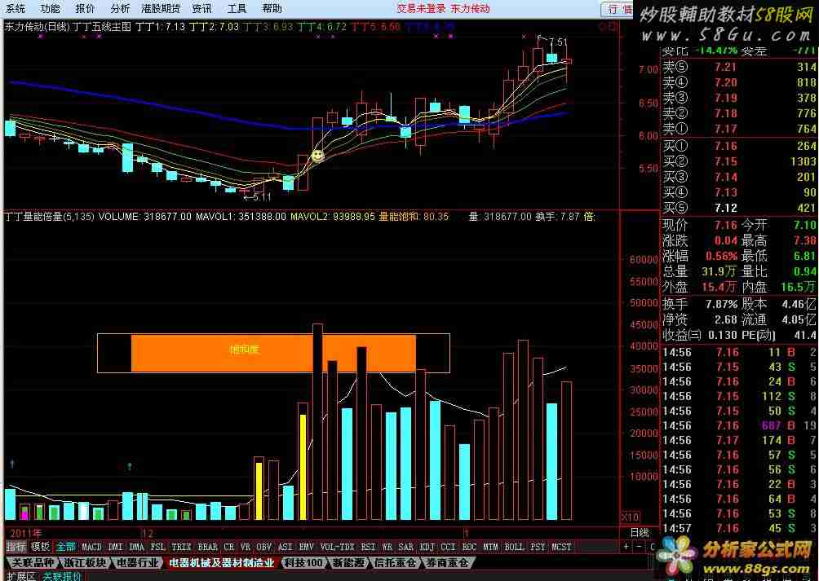Open the 电器机械及器材制造业 sector tab
Viewport: 819px width, 581px height.
[x=221, y=563]
